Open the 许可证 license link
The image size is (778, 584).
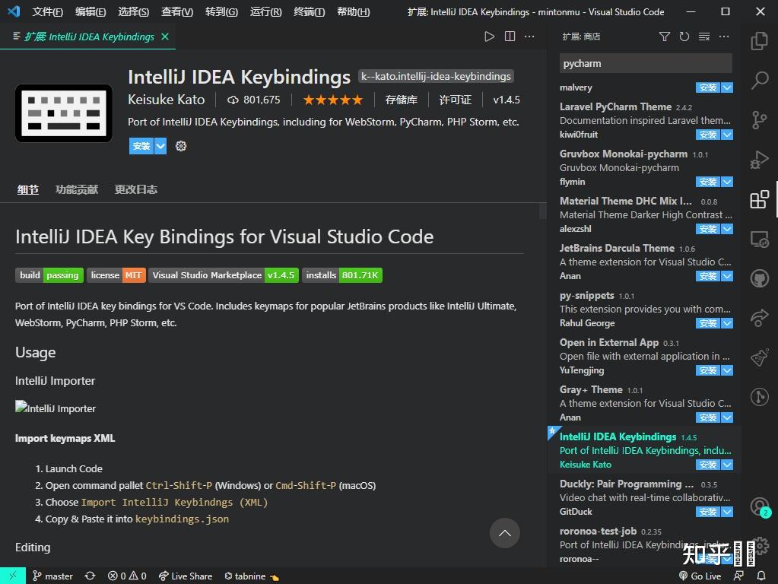coord(455,100)
